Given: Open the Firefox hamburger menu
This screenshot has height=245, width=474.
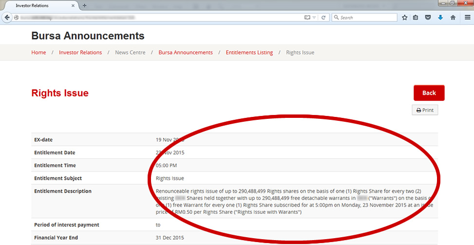Looking at the screenshot, I should coord(467,18).
